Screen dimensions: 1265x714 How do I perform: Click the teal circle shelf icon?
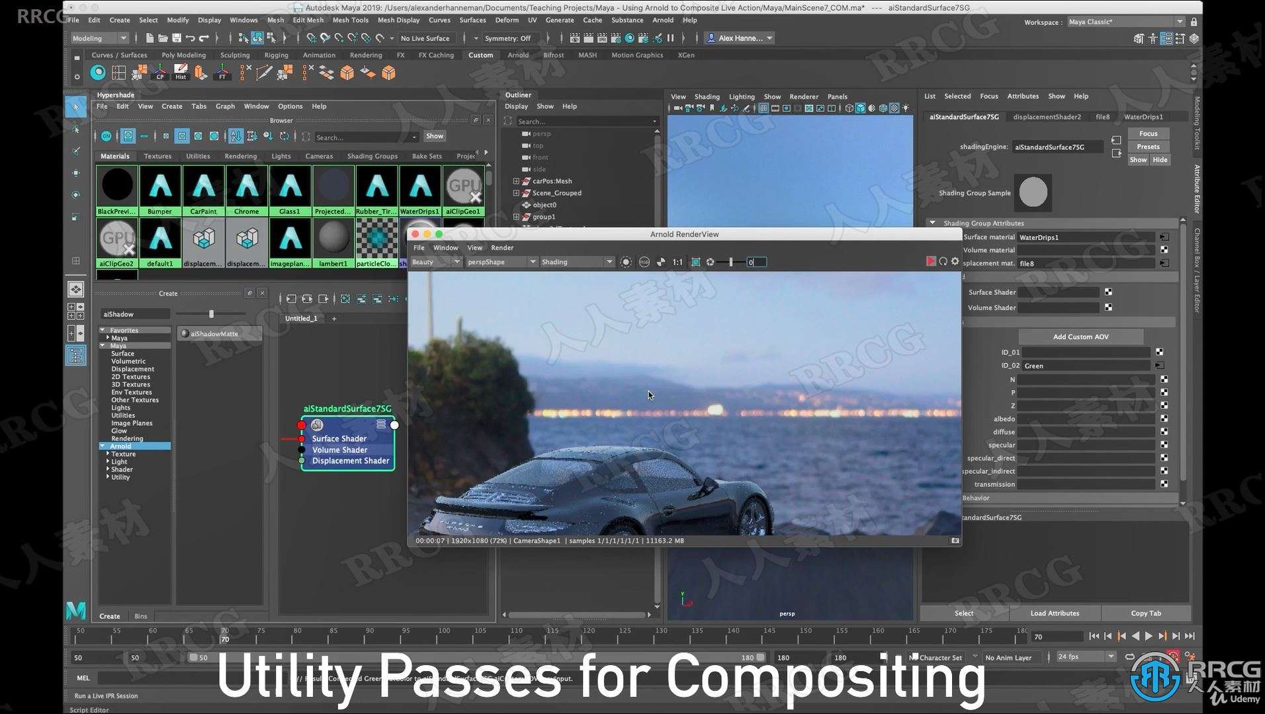tap(98, 73)
